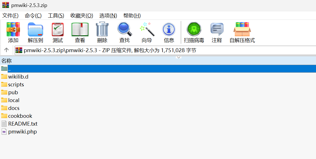This screenshot has height=159, width=316.
Task: Run the 测试 (Test) archive tool
Action: (58, 29)
